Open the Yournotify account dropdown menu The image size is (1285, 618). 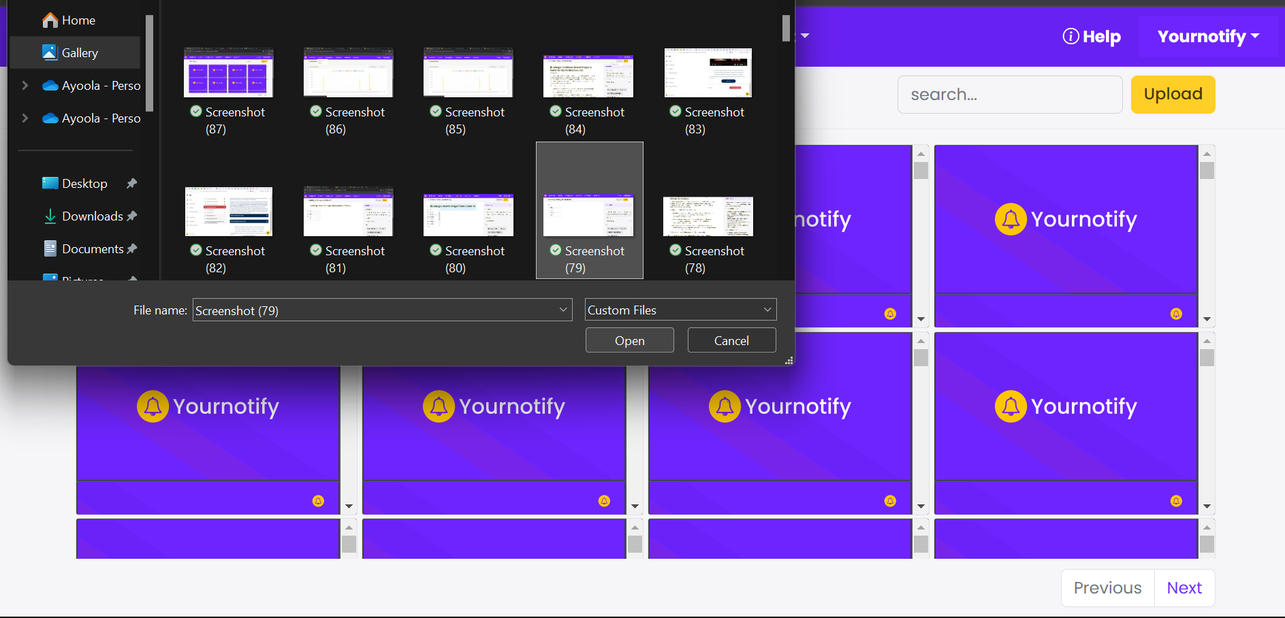1208,37
